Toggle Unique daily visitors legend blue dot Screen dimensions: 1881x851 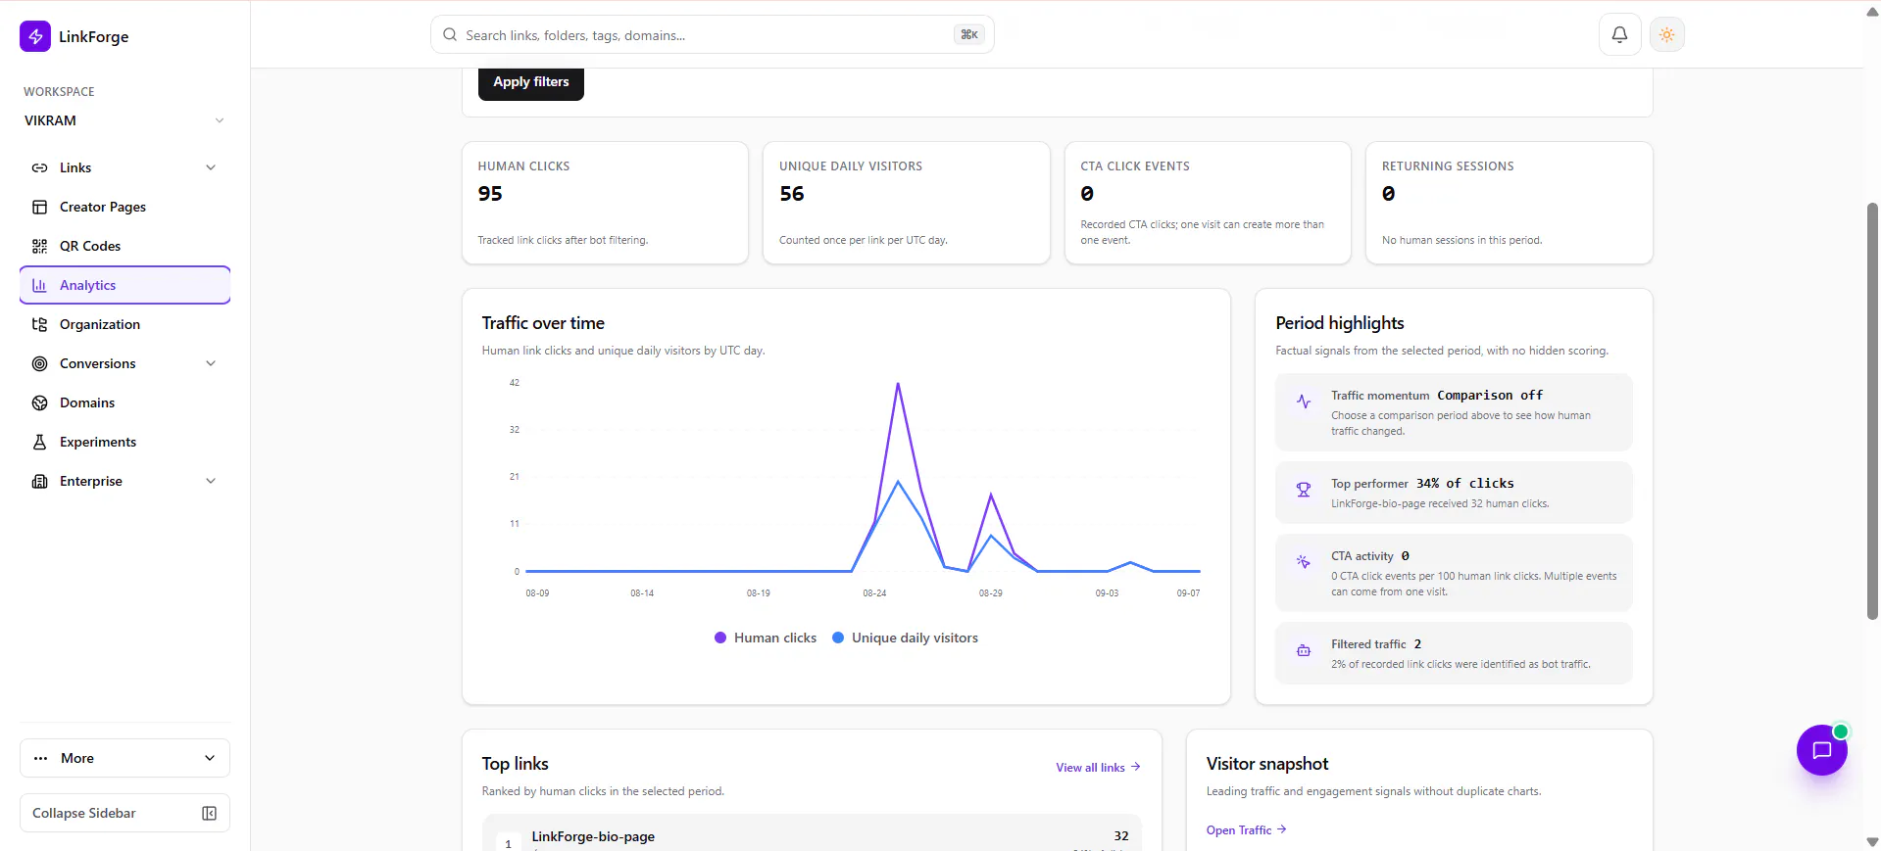838,638
